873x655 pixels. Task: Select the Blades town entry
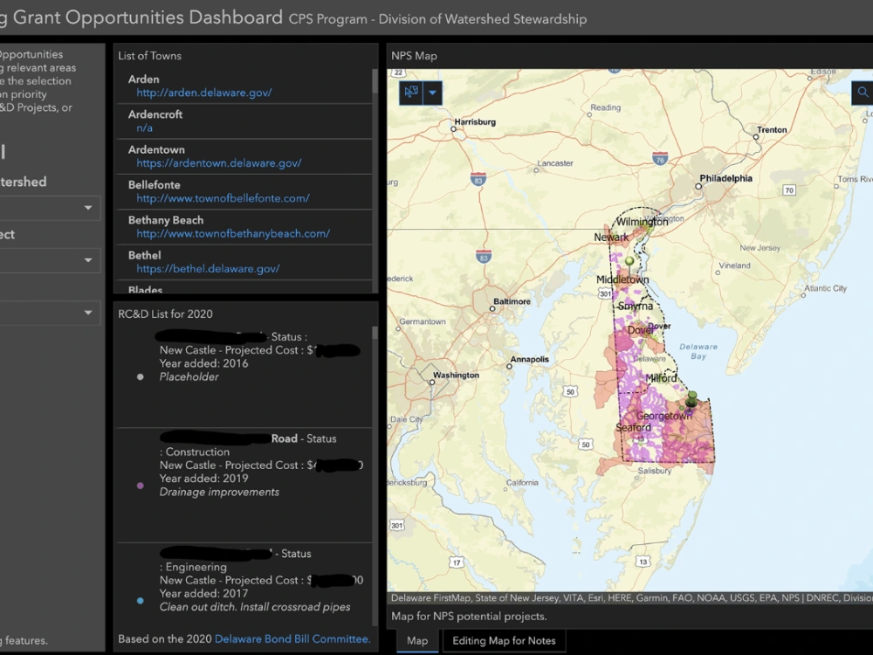[x=244, y=287]
